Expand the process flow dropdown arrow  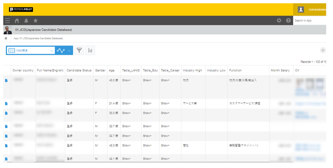click(x=69, y=50)
